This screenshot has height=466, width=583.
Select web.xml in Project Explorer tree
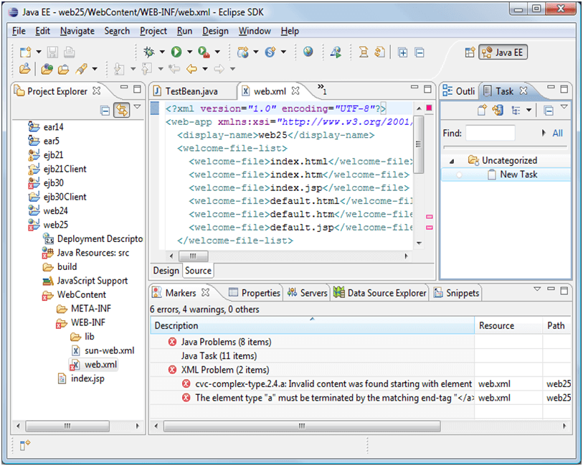[93, 365]
